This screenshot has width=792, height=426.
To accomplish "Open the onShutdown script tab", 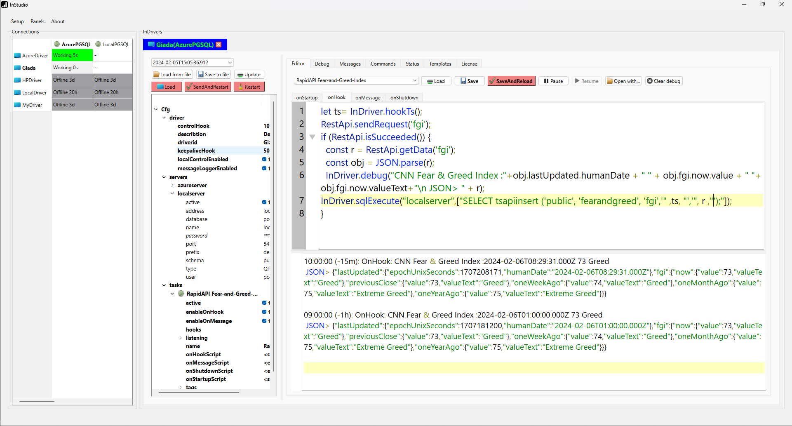I will [404, 98].
